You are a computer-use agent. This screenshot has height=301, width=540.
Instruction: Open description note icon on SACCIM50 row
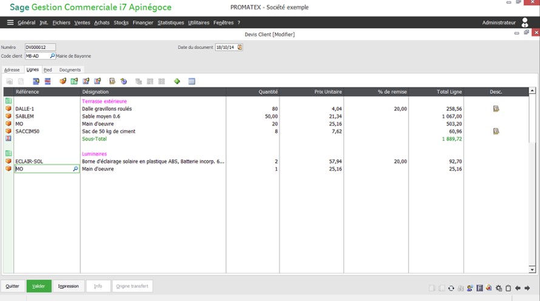click(496, 131)
